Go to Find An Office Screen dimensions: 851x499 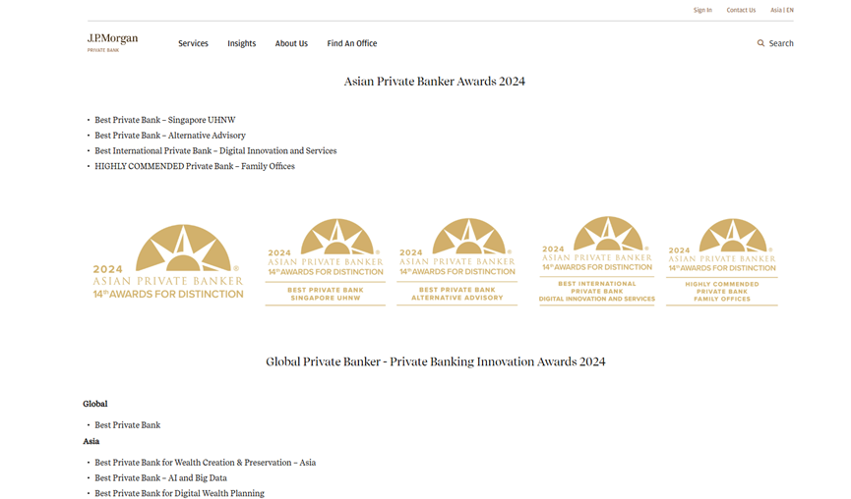coord(351,43)
